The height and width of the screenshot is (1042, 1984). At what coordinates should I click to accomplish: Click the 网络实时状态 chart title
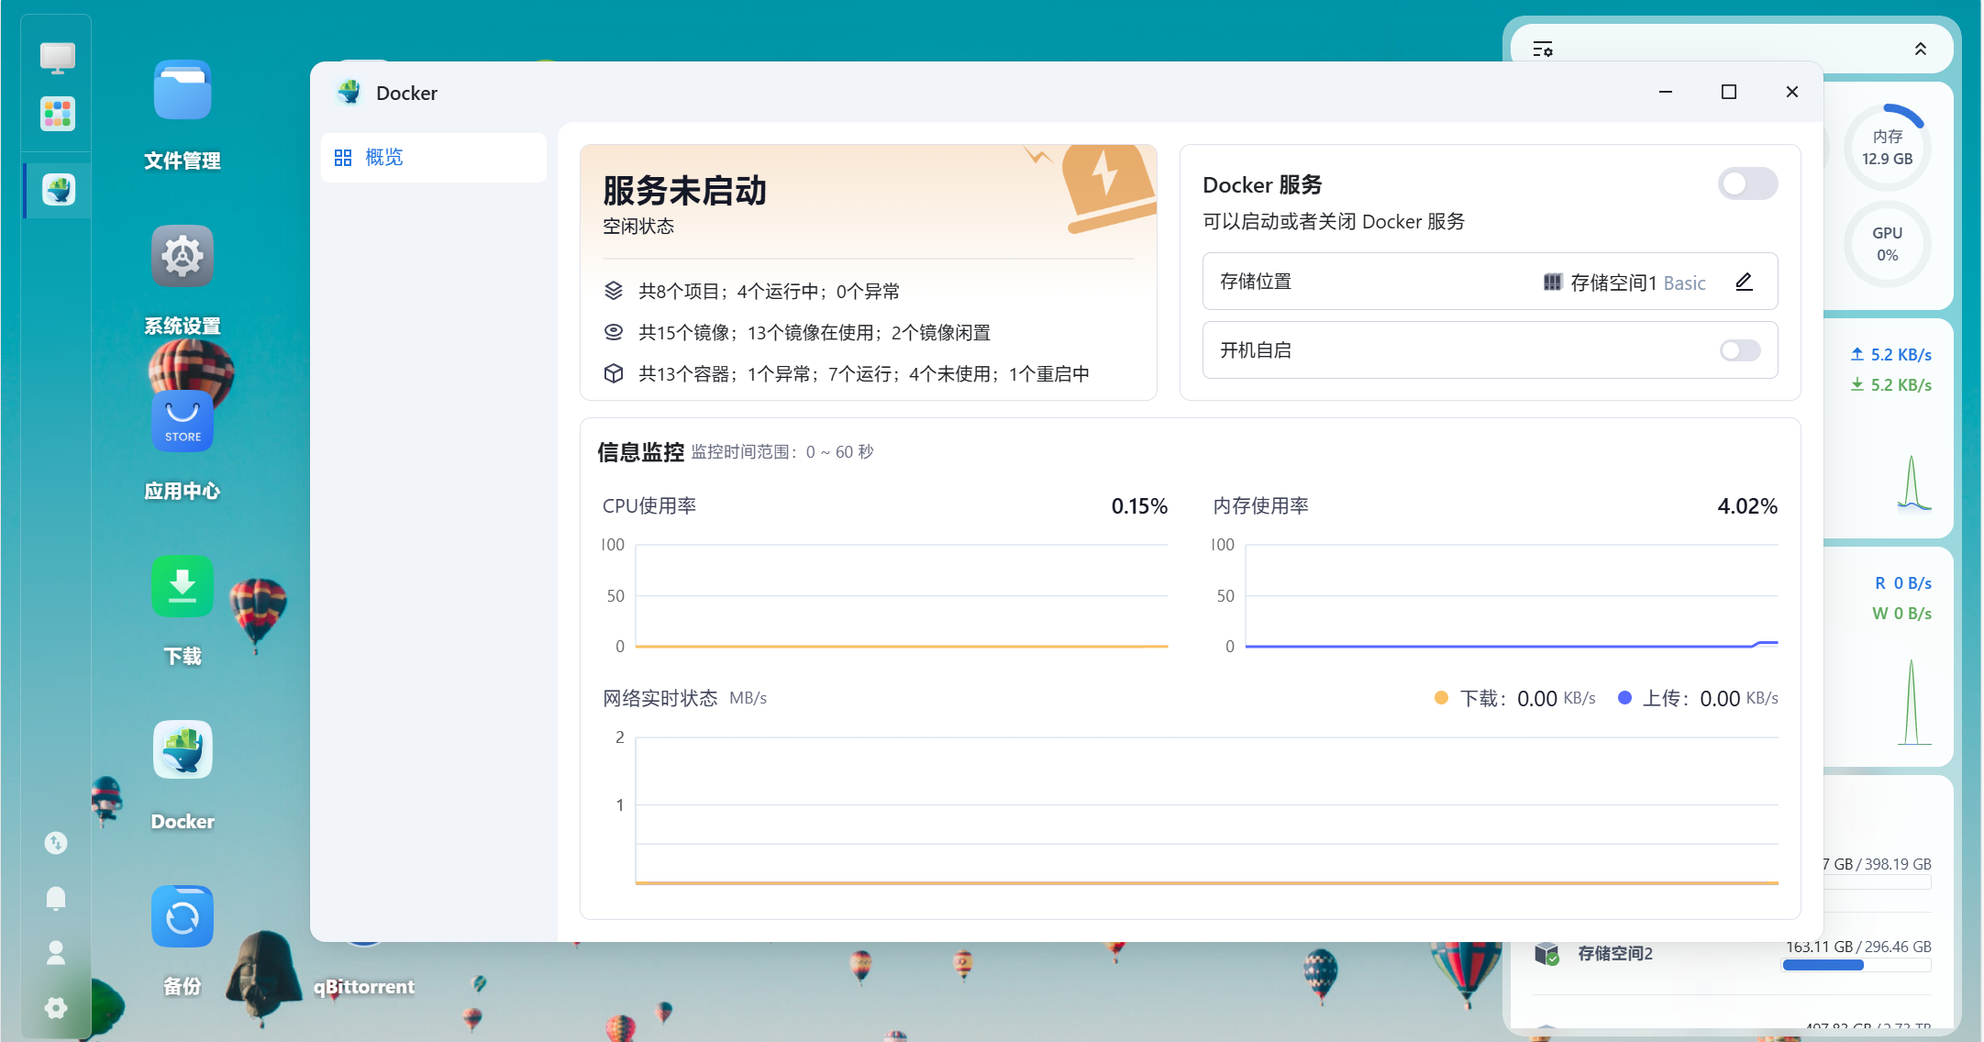click(x=660, y=699)
